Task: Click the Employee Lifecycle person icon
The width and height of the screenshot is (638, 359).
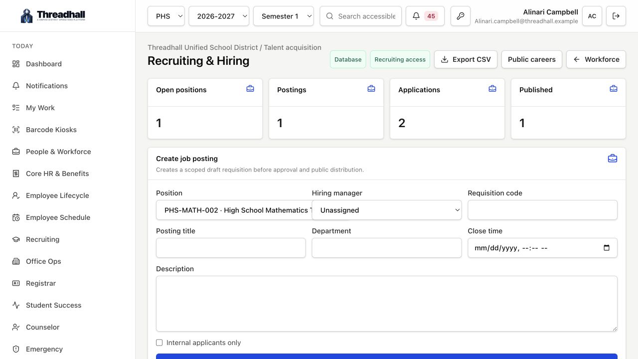Action: tap(16, 195)
